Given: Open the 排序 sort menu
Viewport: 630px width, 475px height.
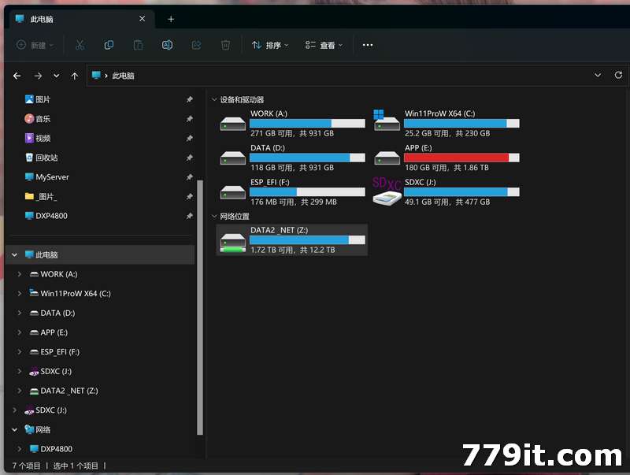Looking at the screenshot, I should click(x=269, y=45).
